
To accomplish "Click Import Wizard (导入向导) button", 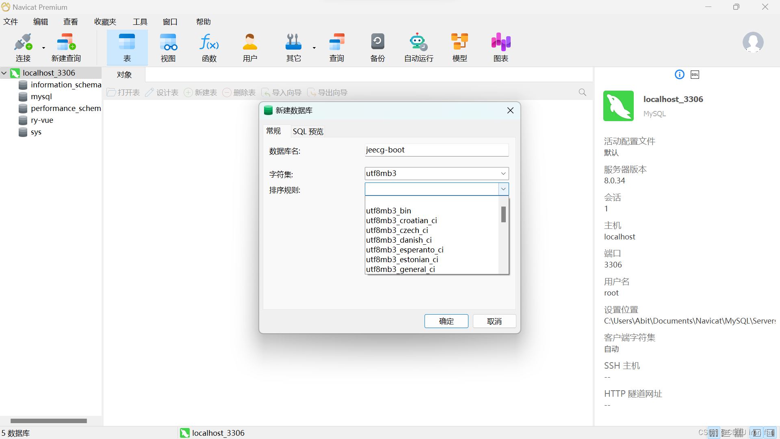I will [281, 92].
